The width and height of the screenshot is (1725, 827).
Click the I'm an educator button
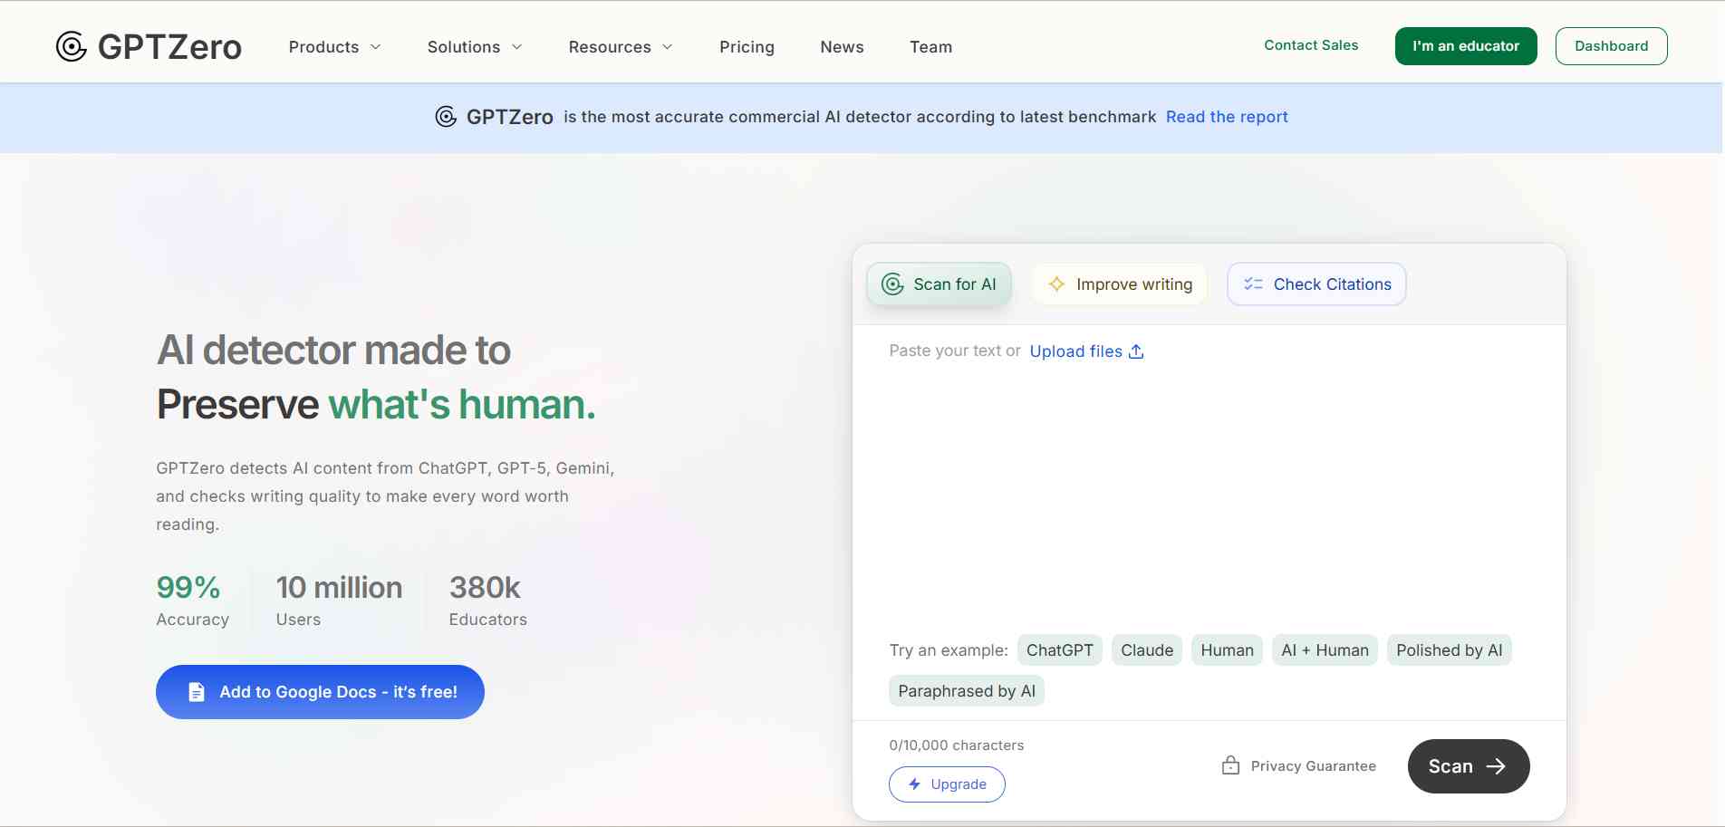point(1465,45)
